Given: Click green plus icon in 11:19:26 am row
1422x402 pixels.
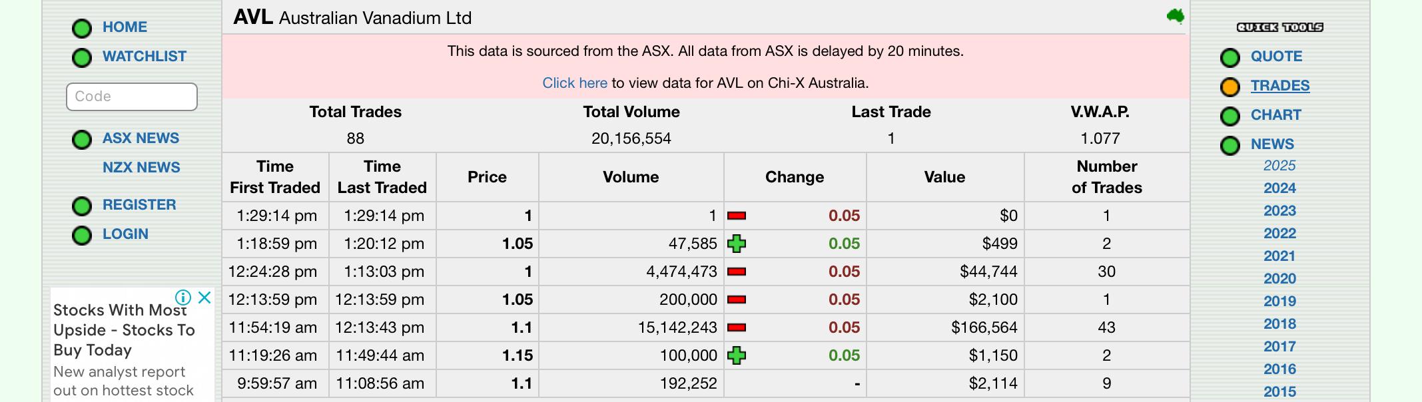Looking at the screenshot, I should [737, 355].
